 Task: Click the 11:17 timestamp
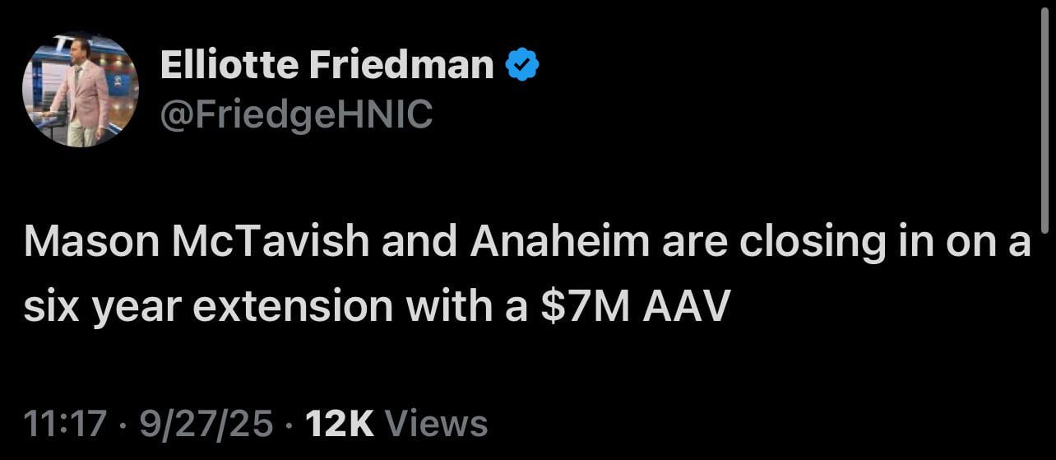(65, 424)
